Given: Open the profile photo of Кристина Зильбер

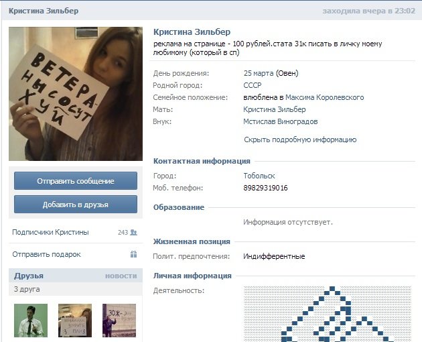Looking at the screenshot, I should pyautogui.click(x=76, y=94).
